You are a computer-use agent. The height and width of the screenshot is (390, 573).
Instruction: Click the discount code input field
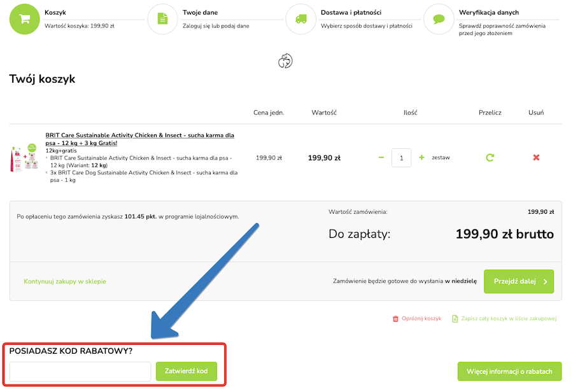79,371
